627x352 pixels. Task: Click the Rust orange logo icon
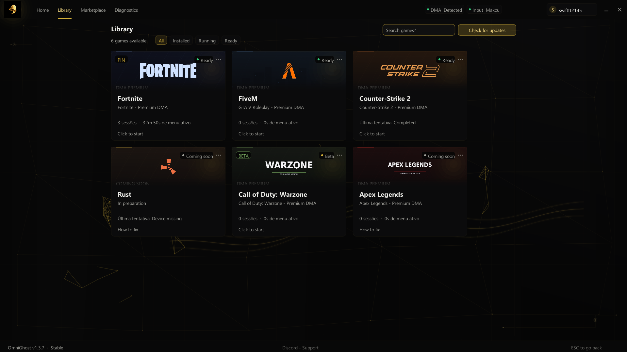(x=168, y=167)
